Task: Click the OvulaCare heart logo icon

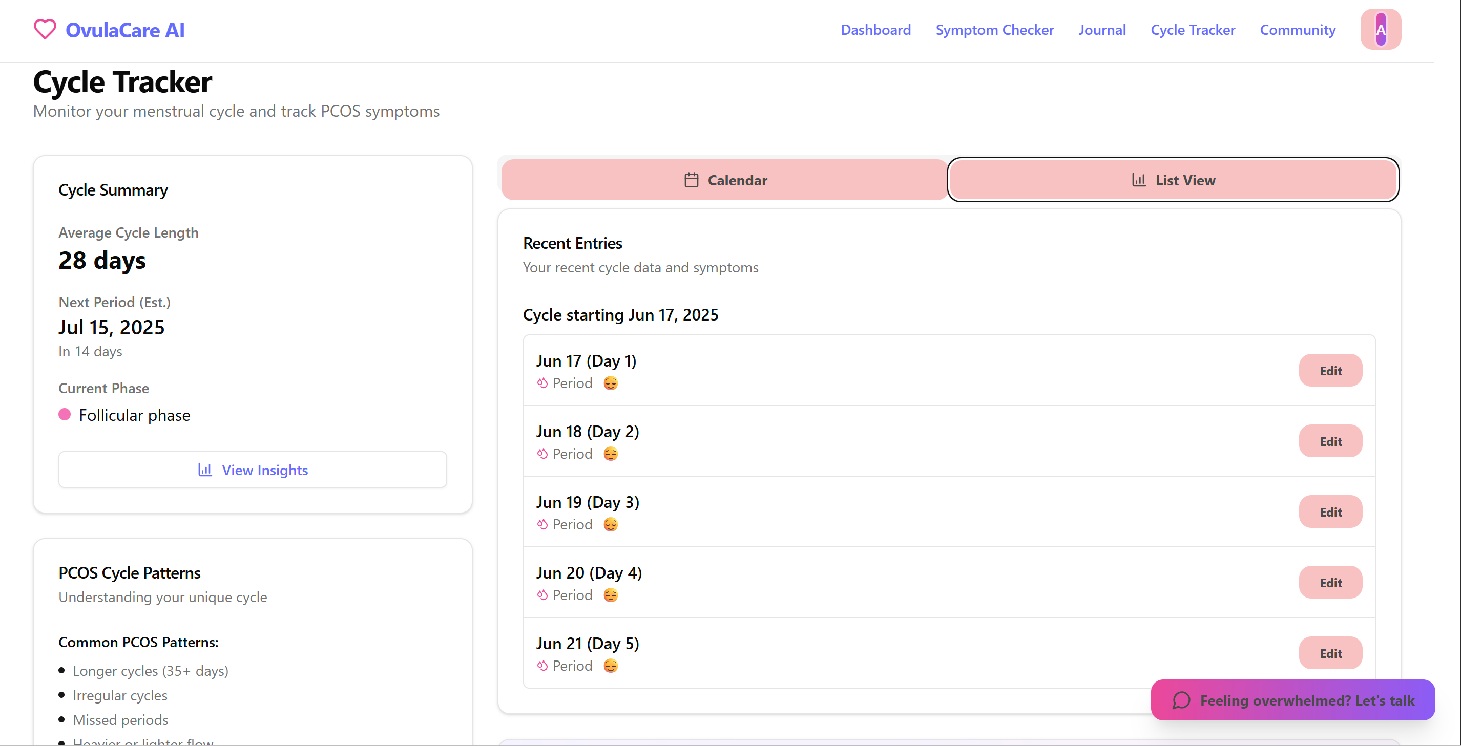Action: pyautogui.click(x=45, y=30)
